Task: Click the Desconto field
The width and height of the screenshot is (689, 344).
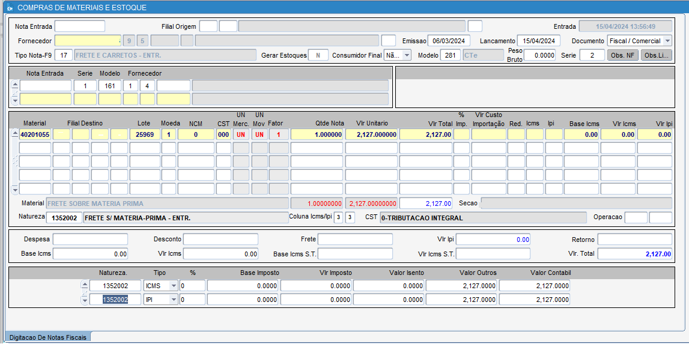Action: click(220, 240)
